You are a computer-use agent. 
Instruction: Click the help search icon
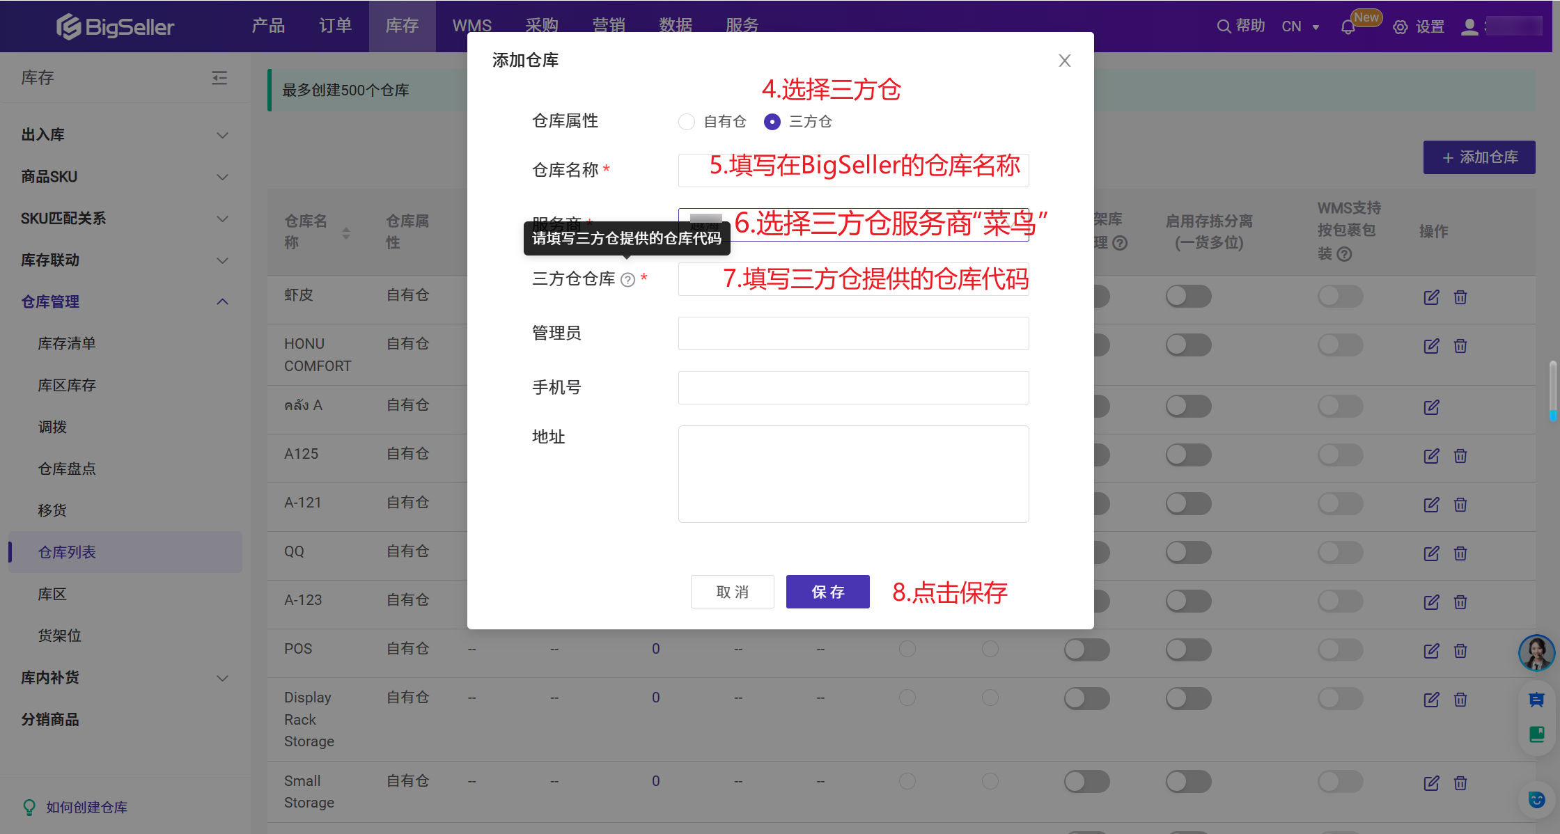click(x=1224, y=26)
